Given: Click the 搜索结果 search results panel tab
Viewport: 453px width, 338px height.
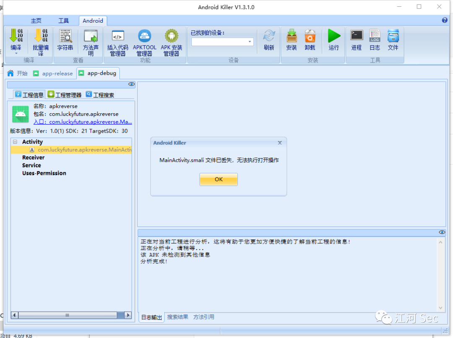Looking at the screenshot, I should tap(177, 317).
